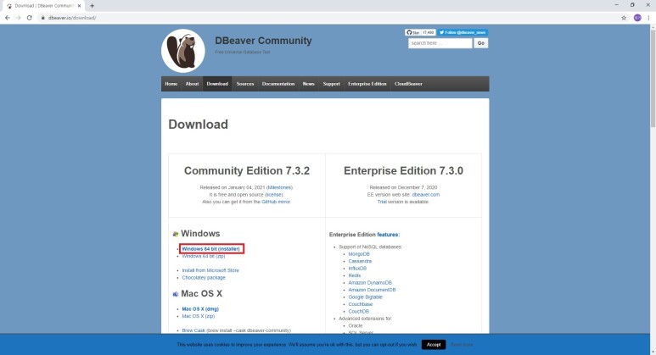Accept the cookie notice
The image size is (656, 355).
434,345
